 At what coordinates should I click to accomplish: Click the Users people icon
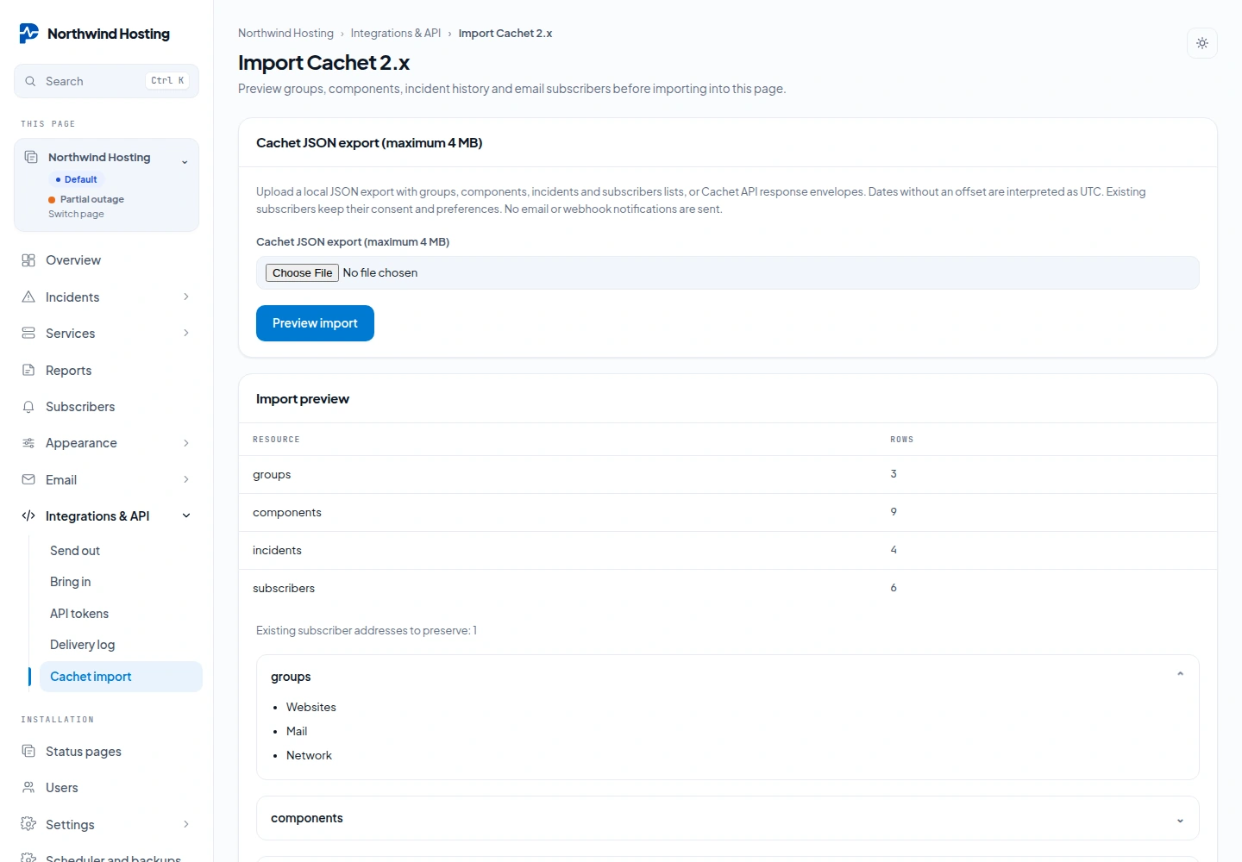point(28,787)
